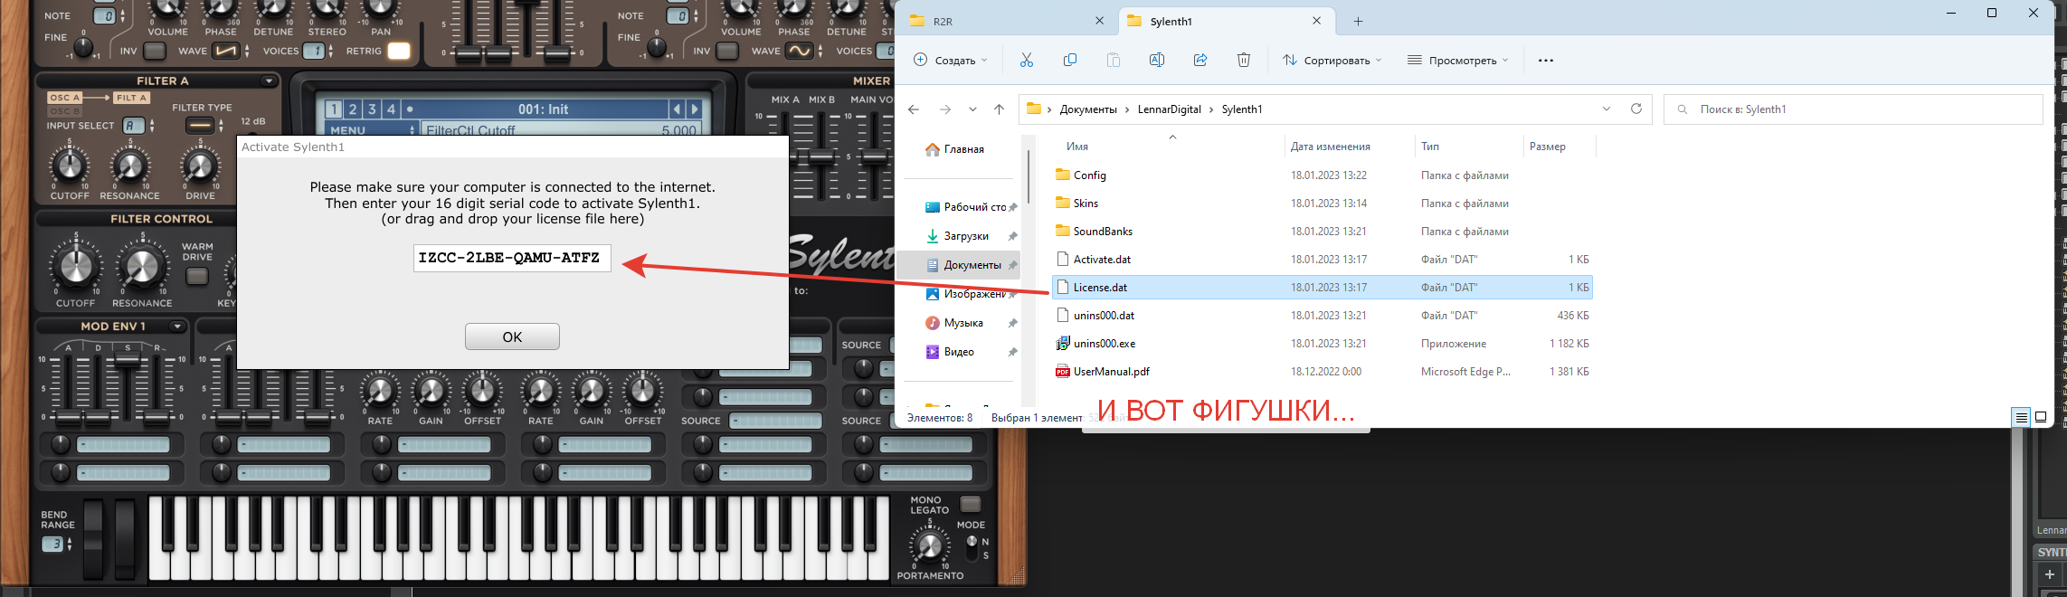Add a new Explorer tab
This screenshot has height=597, width=2067.
[x=1358, y=21]
